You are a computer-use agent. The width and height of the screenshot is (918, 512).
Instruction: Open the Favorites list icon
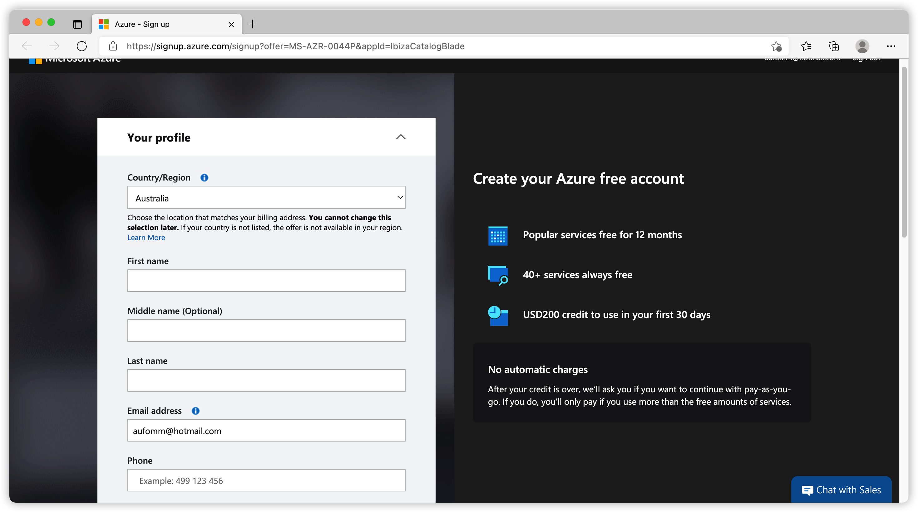coord(806,46)
